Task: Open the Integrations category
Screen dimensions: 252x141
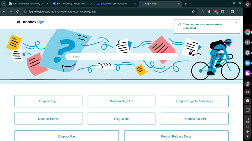Action: [x=122, y=119]
